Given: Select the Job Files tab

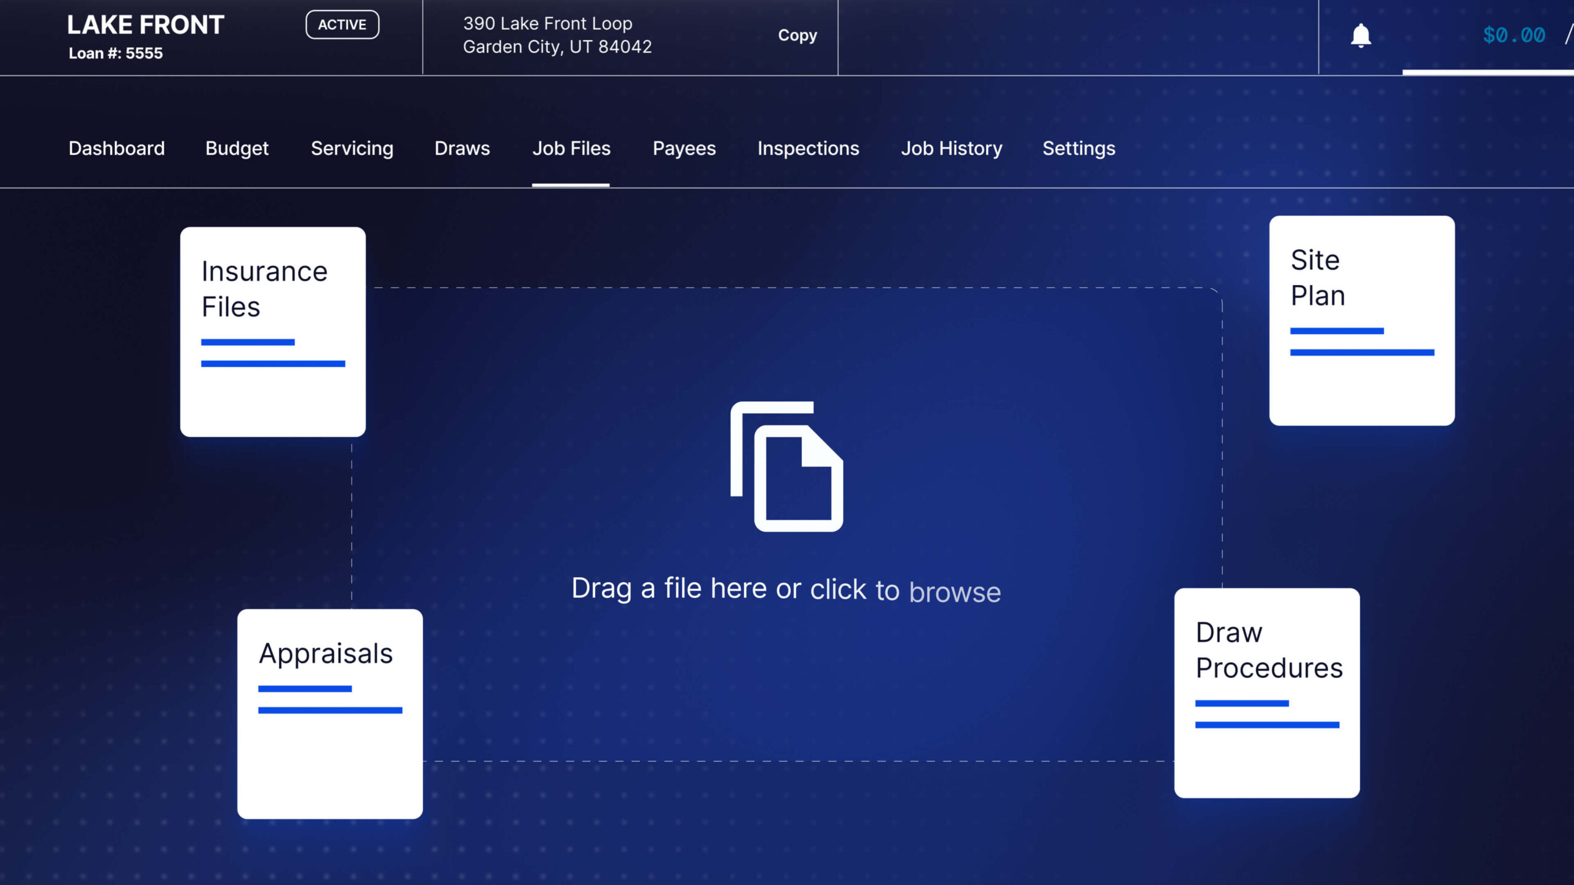Looking at the screenshot, I should [571, 148].
